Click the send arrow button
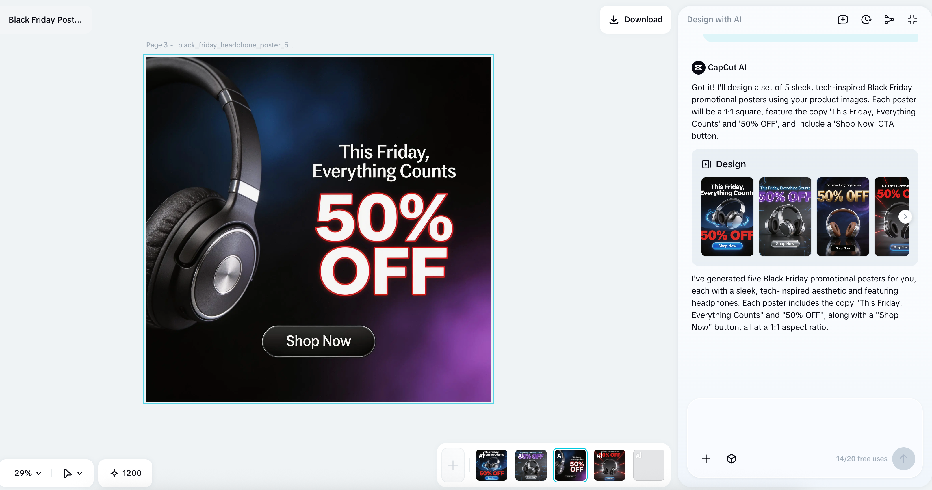Viewport: 932px width, 490px height. (903, 459)
